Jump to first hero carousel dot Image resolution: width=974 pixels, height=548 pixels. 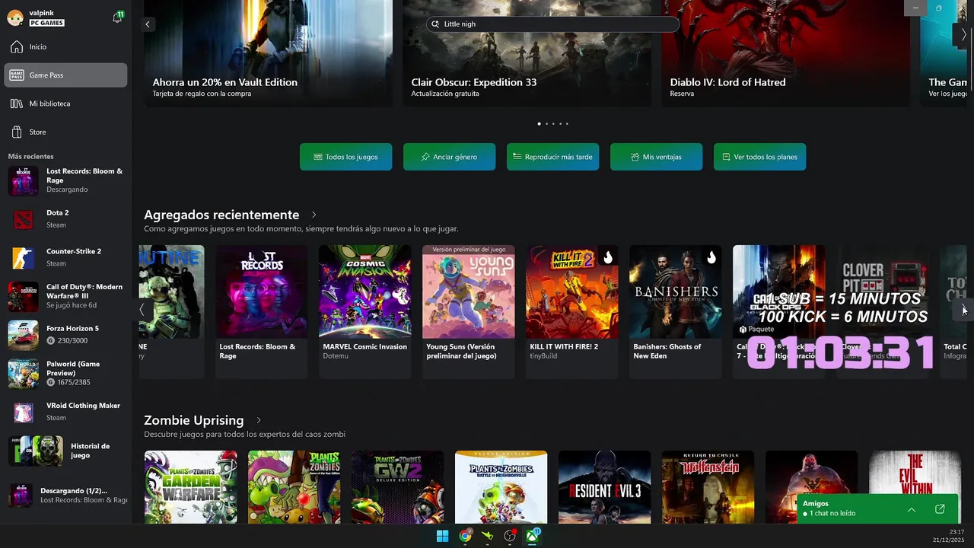pyautogui.click(x=540, y=123)
